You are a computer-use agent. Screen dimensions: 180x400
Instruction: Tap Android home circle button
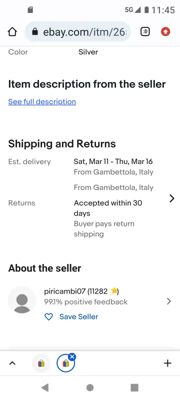tap(90, 388)
